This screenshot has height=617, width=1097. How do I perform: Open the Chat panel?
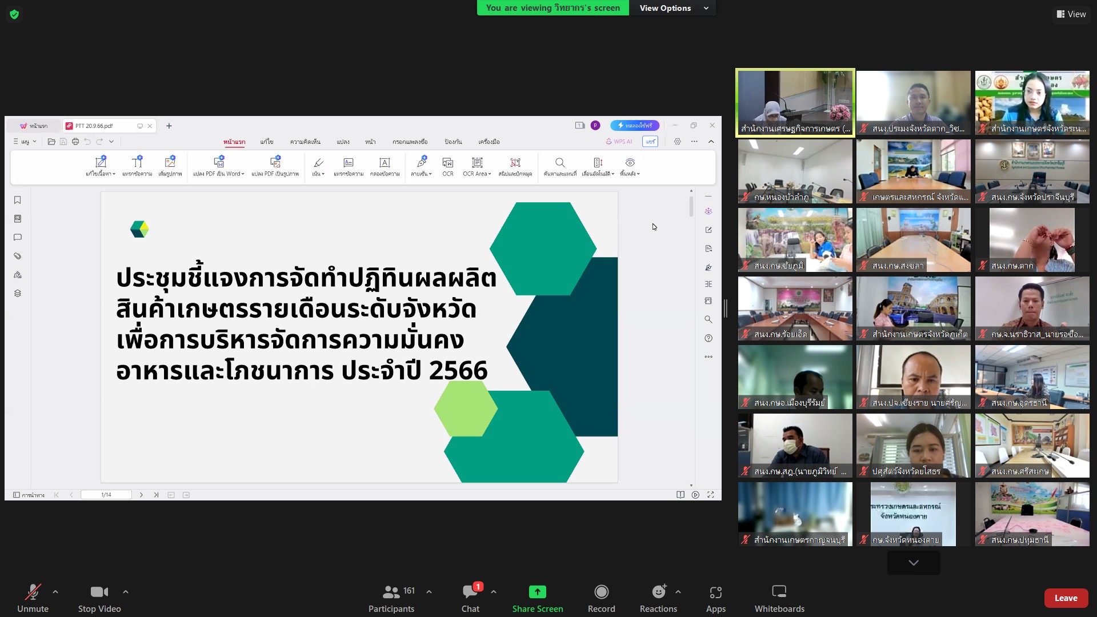pyautogui.click(x=471, y=598)
